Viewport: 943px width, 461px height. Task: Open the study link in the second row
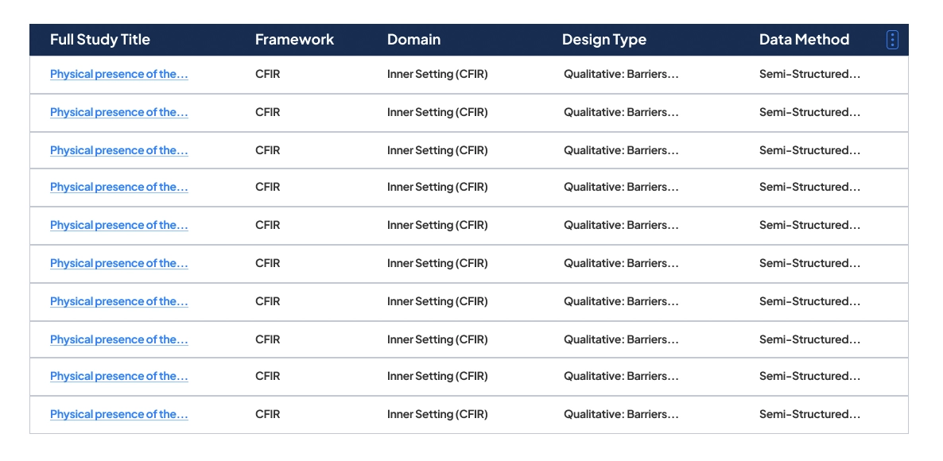(x=118, y=112)
